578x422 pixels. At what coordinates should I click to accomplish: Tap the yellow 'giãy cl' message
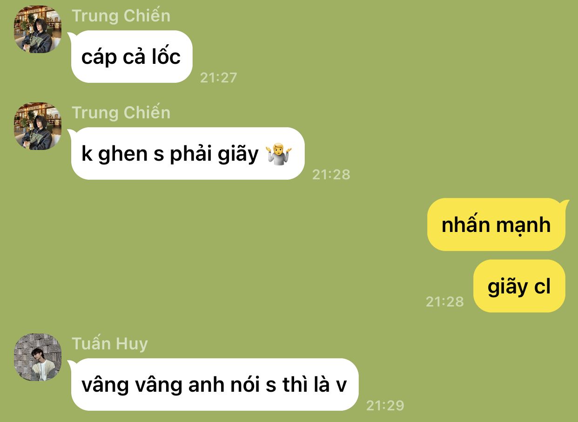519,286
